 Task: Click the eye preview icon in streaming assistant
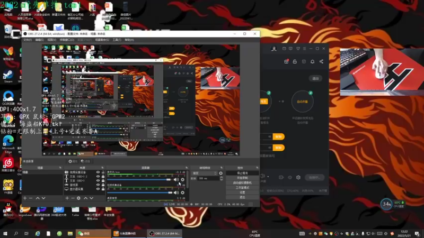pyautogui.click(x=290, y=177)
